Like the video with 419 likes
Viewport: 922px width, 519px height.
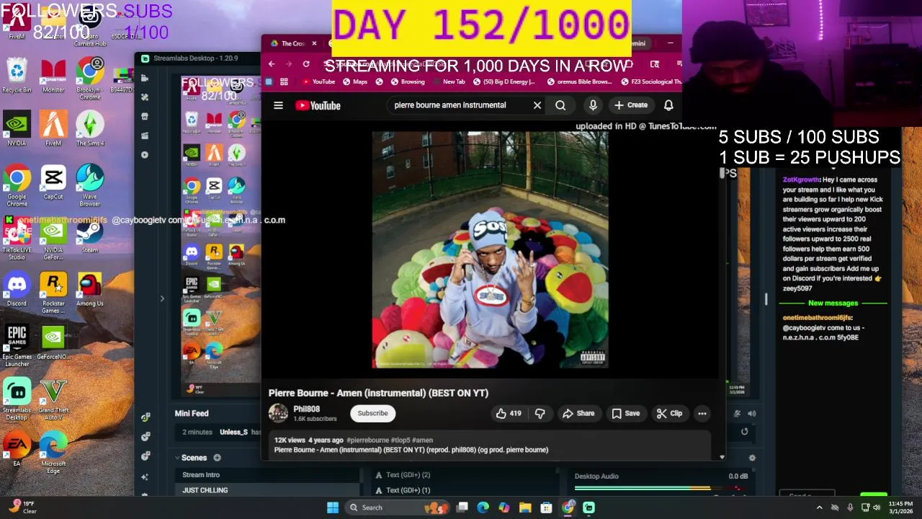509,413
